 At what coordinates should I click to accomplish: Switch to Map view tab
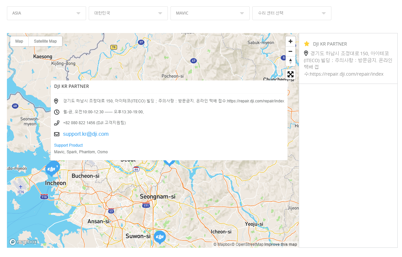pyautogui.click(x=19, y=41)
